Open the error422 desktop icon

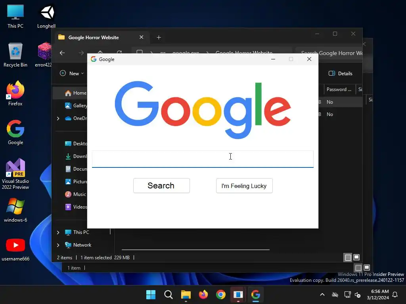click(x=44, y=55)
